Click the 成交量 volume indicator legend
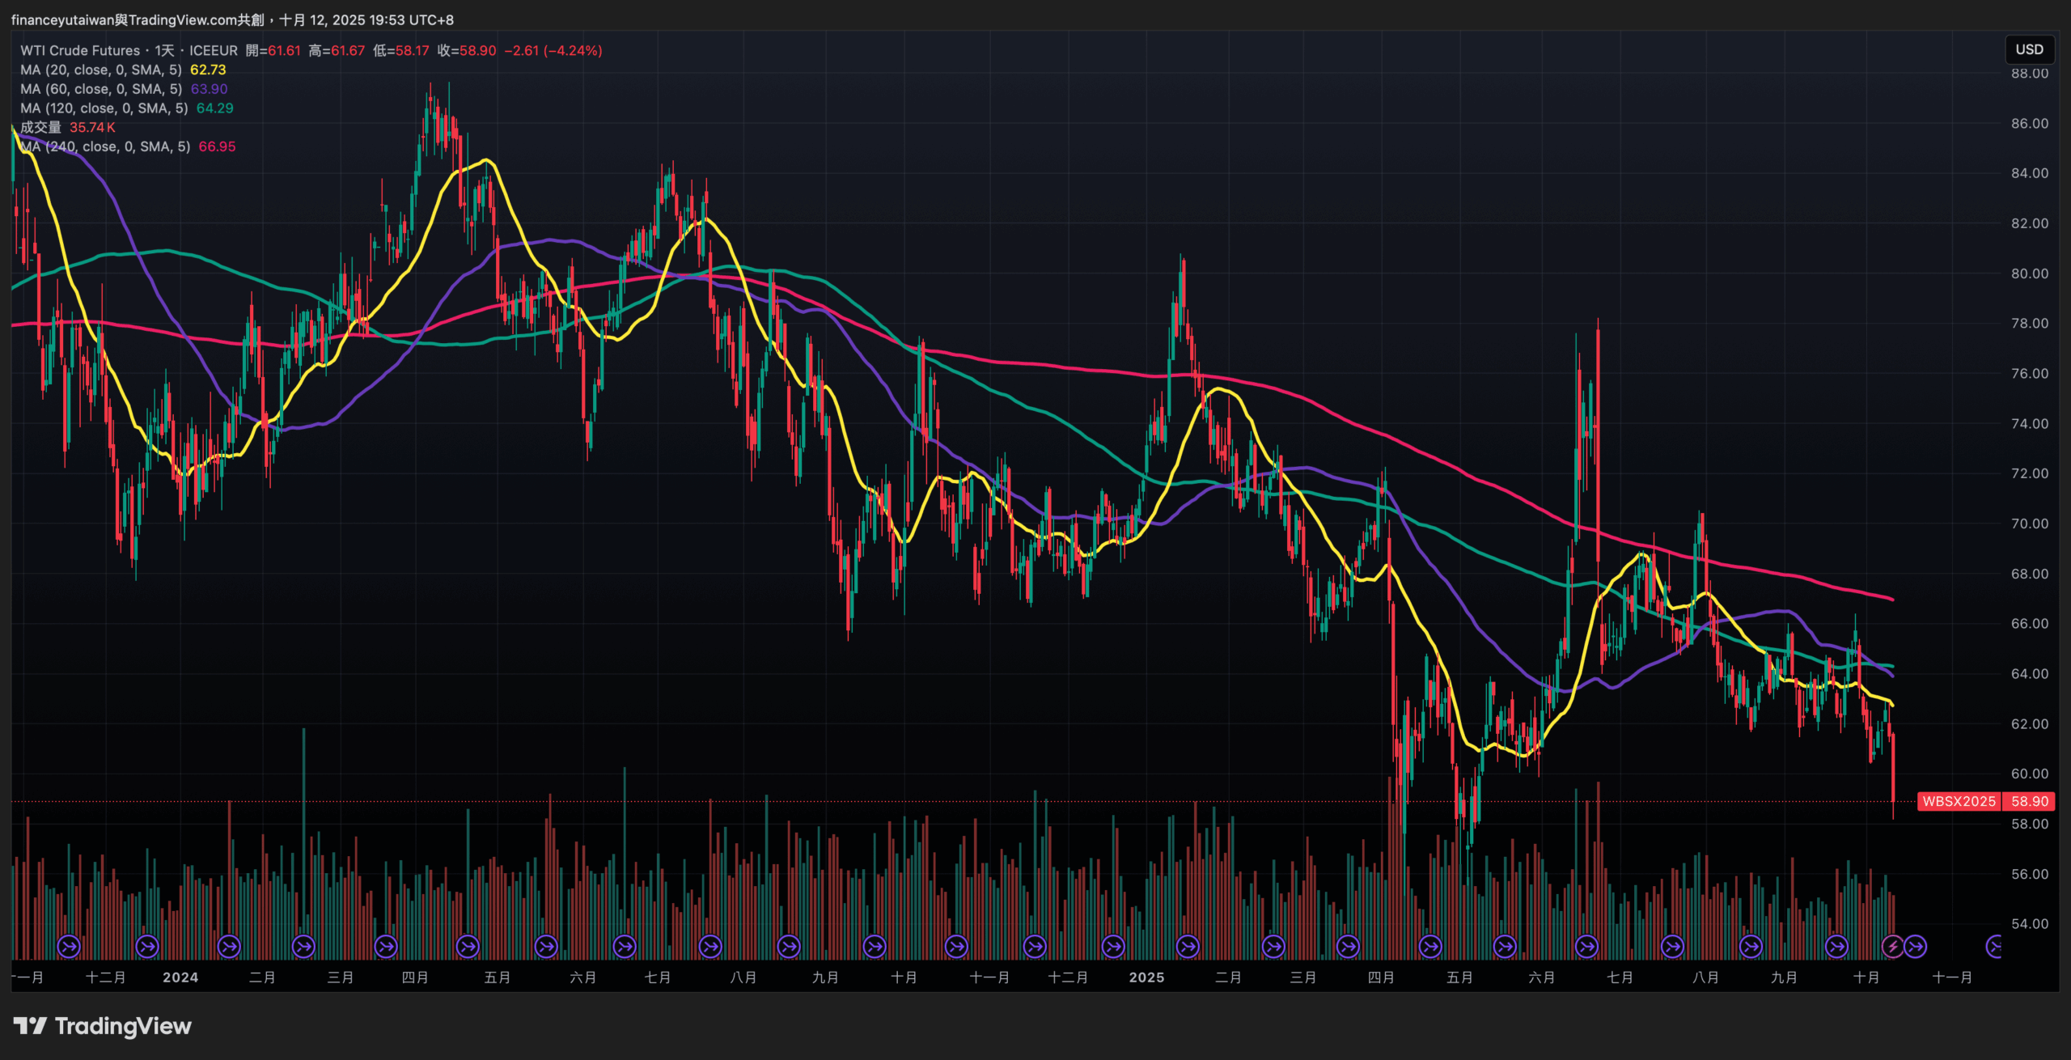 [x=40, y=127]
